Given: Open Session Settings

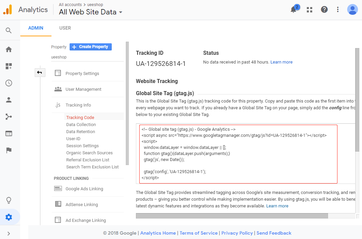Looking at the screenshot, I should tap(82, 146).
